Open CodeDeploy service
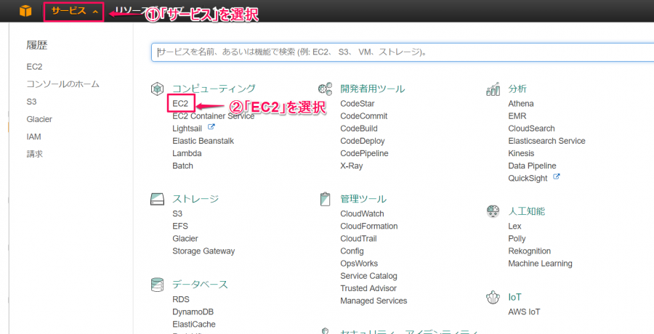654x334 pixels. [363, 142]
